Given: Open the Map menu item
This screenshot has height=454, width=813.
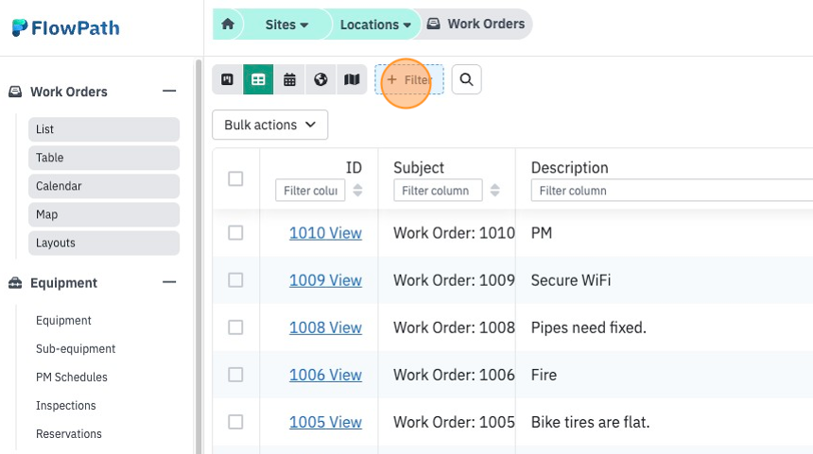Looking at the screenshot, I should coord(104,214).
